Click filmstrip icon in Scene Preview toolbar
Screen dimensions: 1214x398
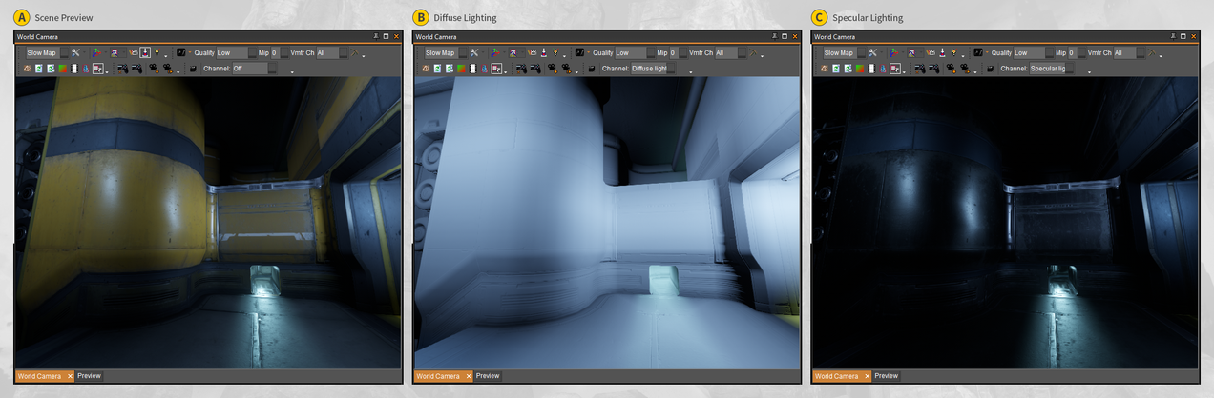point(73,69)
